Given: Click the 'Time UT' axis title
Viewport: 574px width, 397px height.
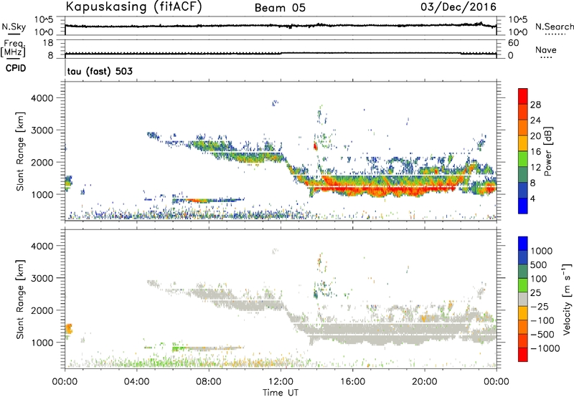Looking at the screenshot, I should click(281, 393).
